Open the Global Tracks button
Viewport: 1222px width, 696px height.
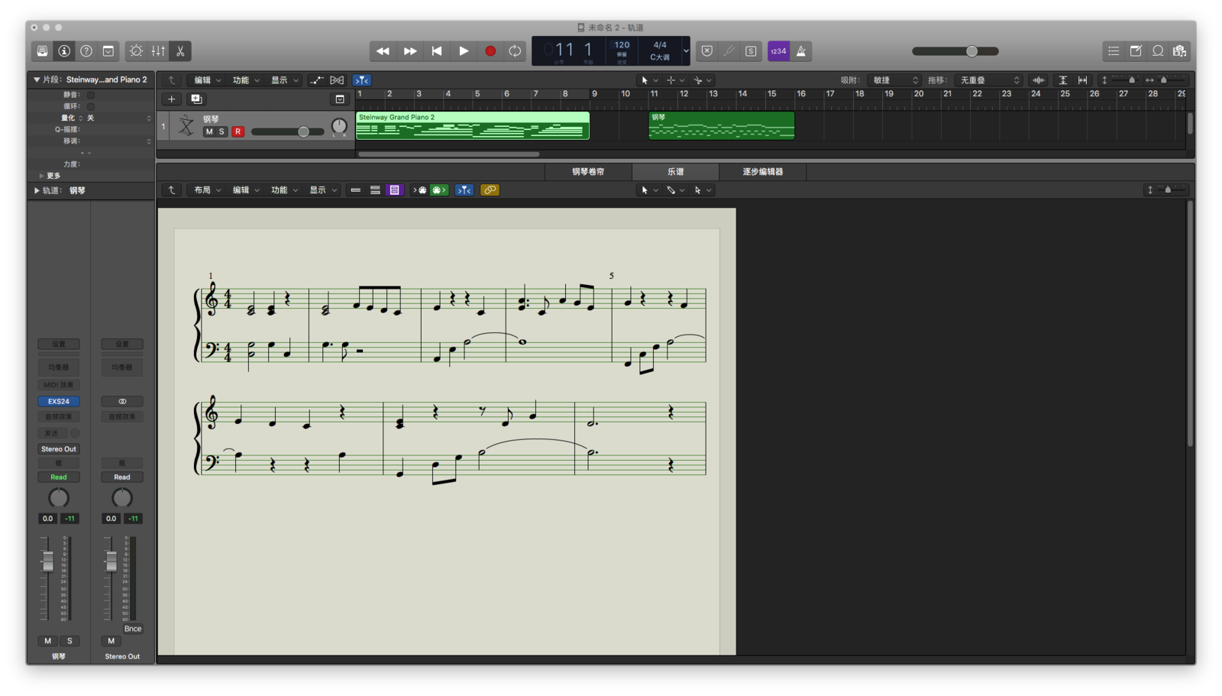point(340,99)
